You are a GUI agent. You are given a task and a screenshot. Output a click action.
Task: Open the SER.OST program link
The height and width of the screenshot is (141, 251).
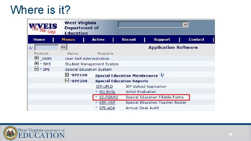(107, 103)
